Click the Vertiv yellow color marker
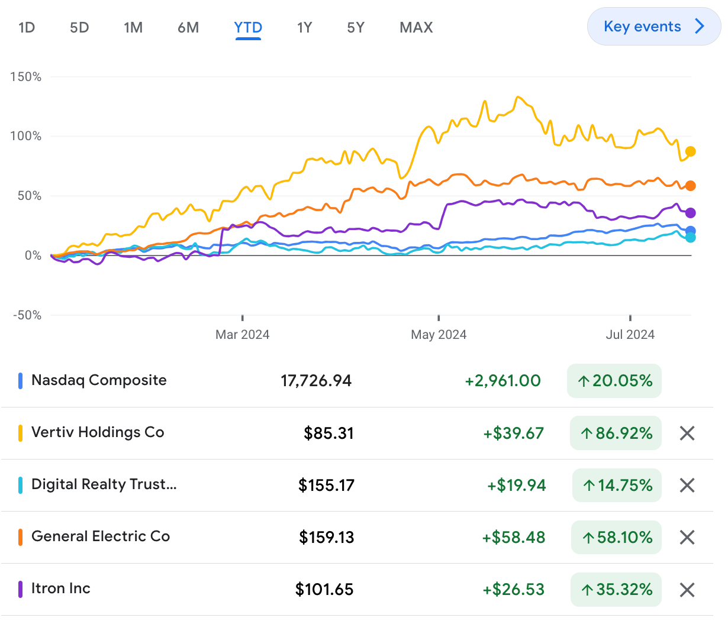The height and width of the screenshot is (621, 728). (x=20, y=433)
